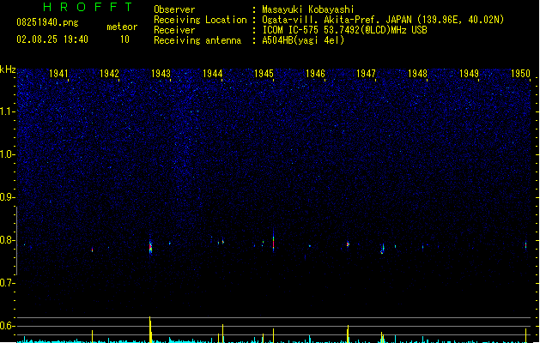The width and height of the screenshot is (540, 343).
Task: Click the 1942 time marker
Action: pyautogui.click(x=109, y=74)
